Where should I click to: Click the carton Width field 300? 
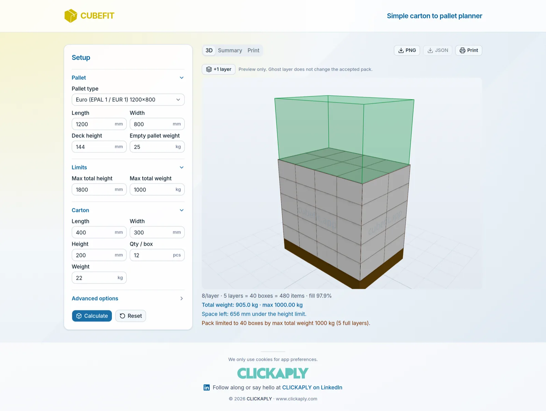pos(157,233)
